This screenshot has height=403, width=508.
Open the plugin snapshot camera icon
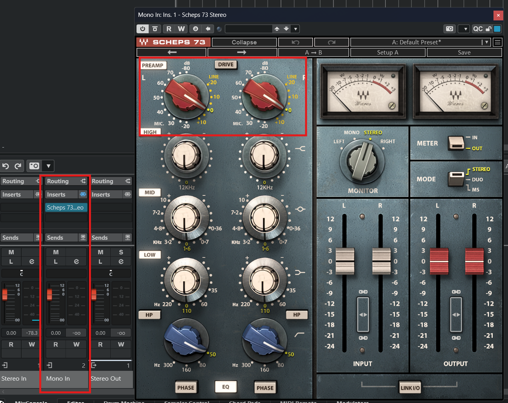[x=450, y=29]
